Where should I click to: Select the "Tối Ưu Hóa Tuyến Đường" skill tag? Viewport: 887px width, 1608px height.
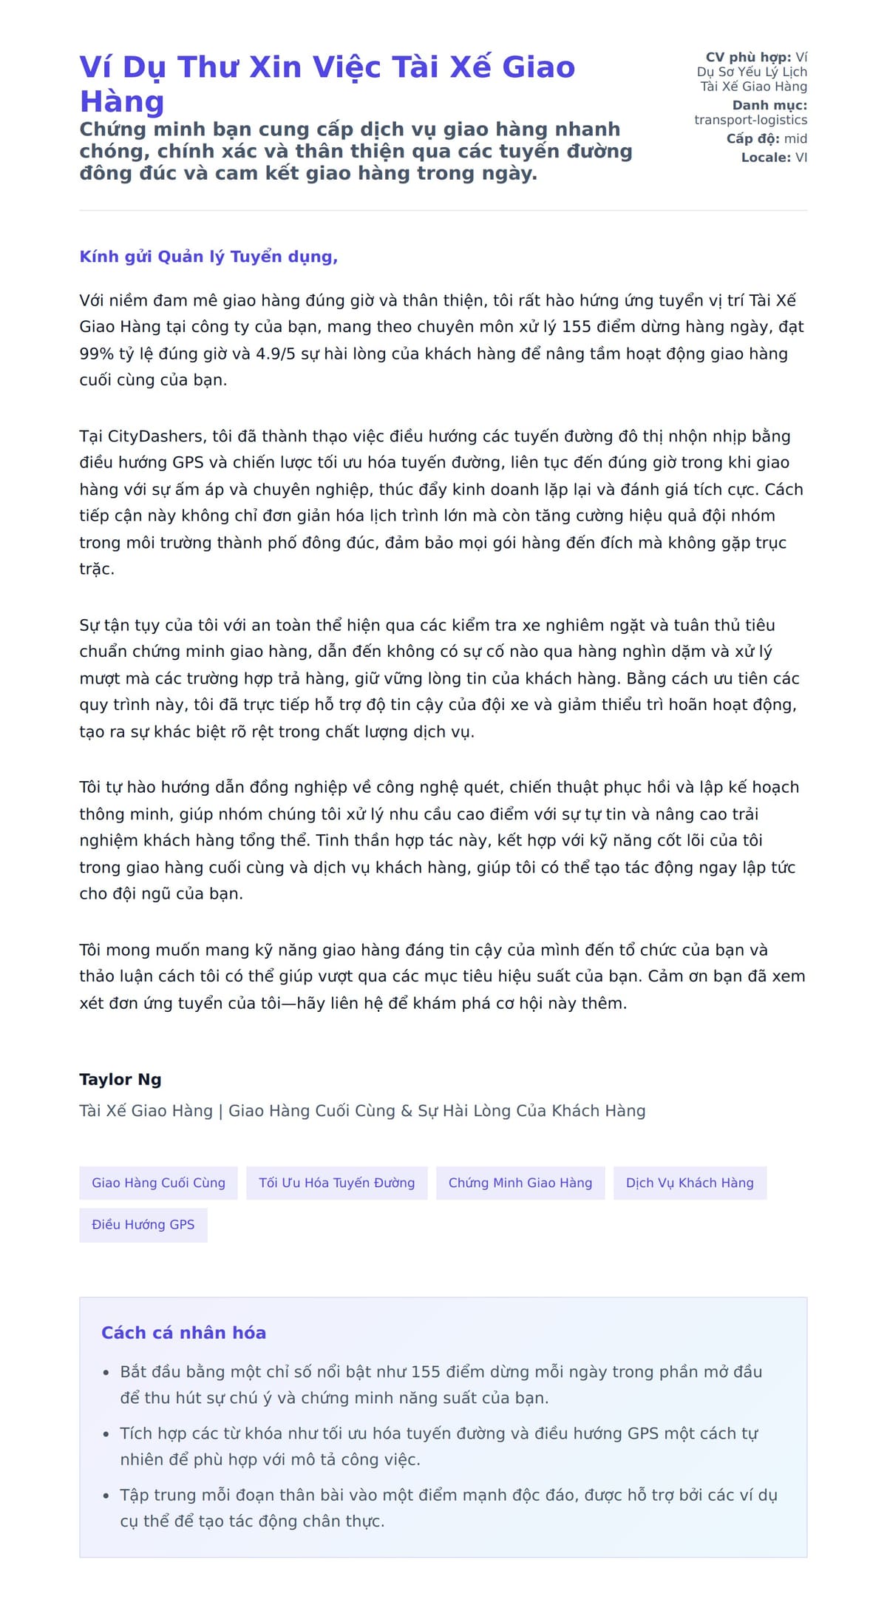(x=336, y=1183)
